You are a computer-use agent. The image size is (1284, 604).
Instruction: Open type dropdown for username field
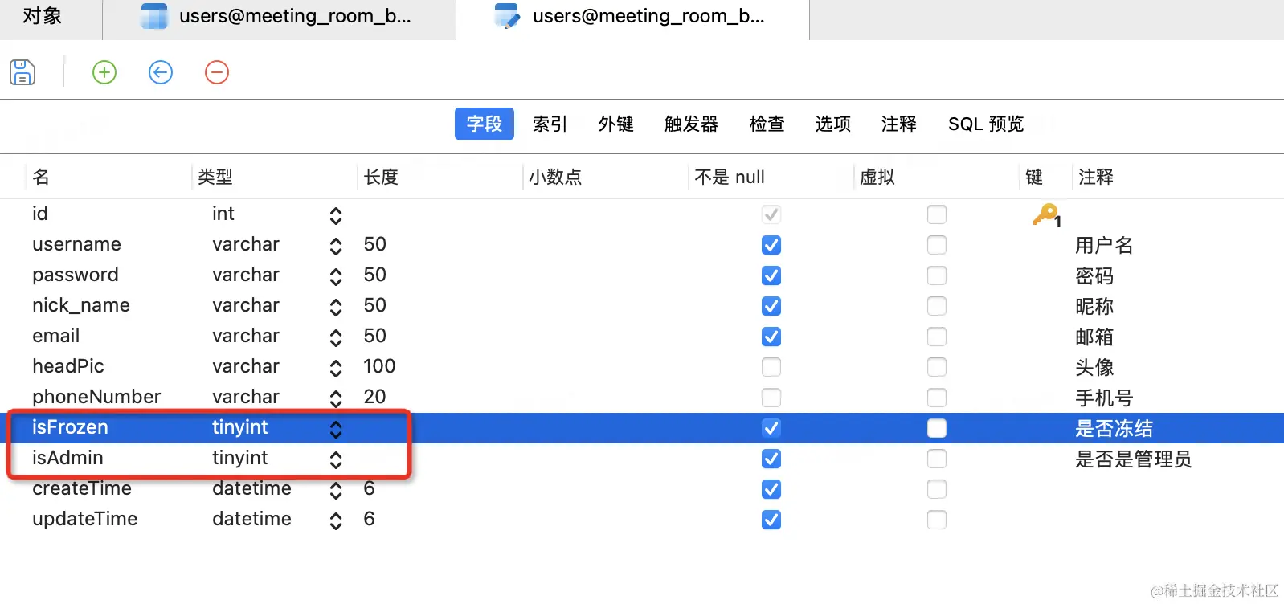click(336, 247)
